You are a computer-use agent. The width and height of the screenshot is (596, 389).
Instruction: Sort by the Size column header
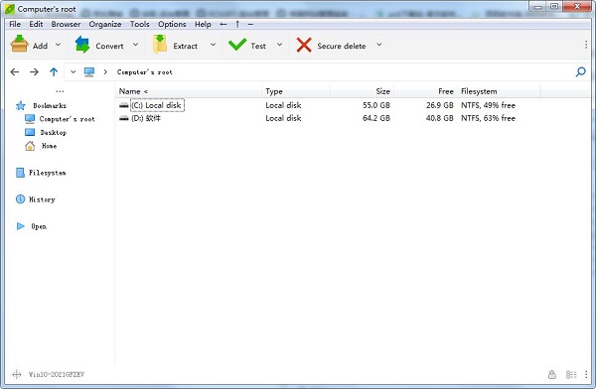(x=363, y=91)
